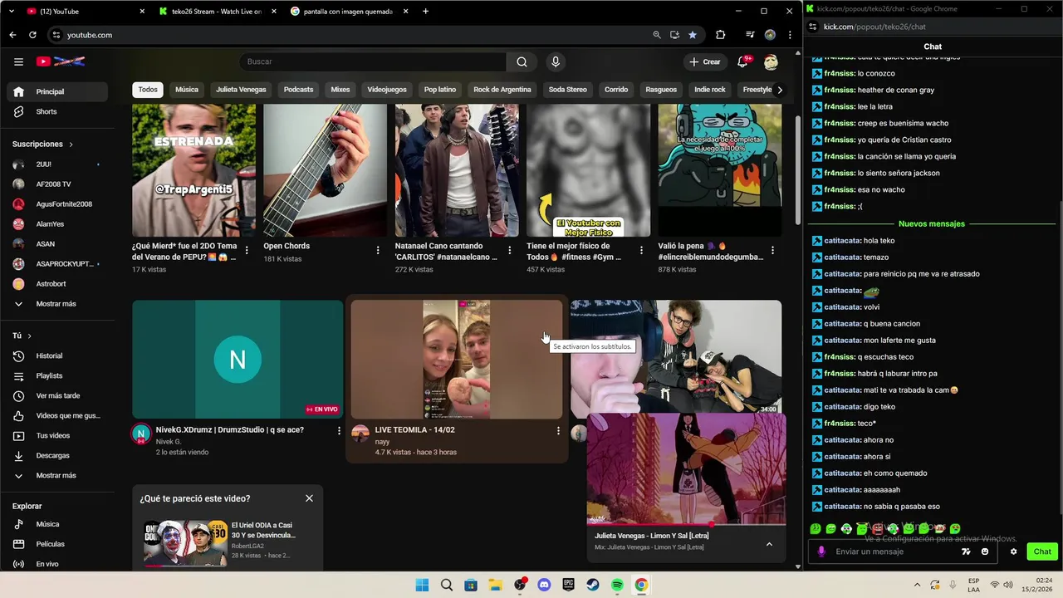The width and height of the screenshot is (1063, 598).
Task: Open the YouTube account avatar menu
Action: [x=771, y=61]
